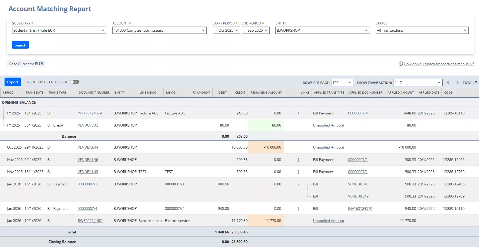The image size is (479, 247).
Task: Toggle As Of End Of End Period switch
Action: 75,82
